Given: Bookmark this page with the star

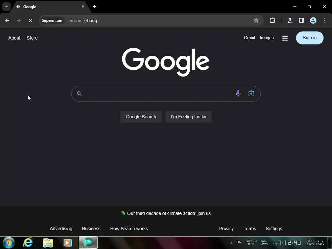Looking at the screenshot, I should (256, 20).
